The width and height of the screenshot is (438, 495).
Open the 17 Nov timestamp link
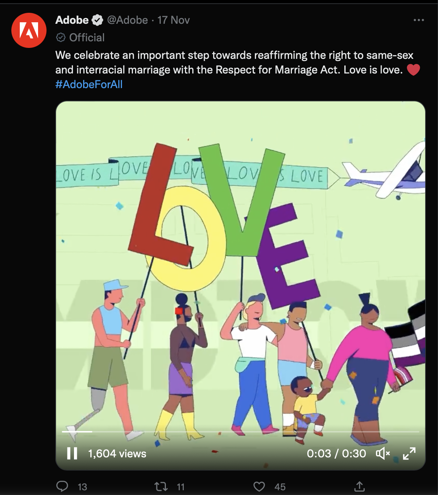(174, 20)
